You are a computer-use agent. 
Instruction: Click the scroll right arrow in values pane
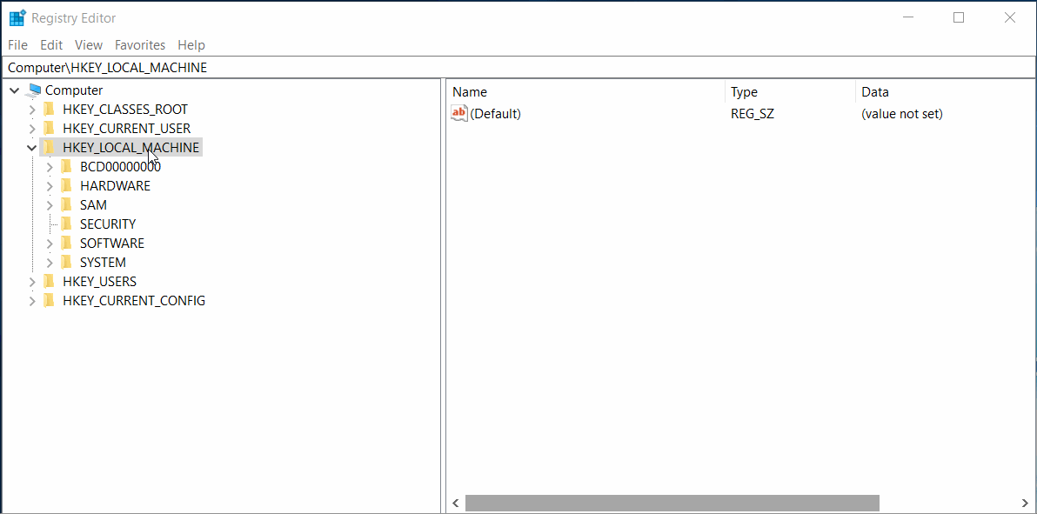click(1025, 504)
